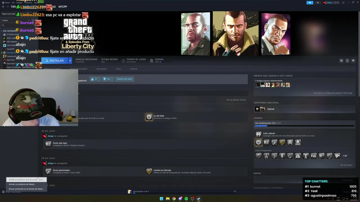The height and width of the screenshot is (202, 360).
Task: Click the achievements progress bar
Action: click(304, 126)
